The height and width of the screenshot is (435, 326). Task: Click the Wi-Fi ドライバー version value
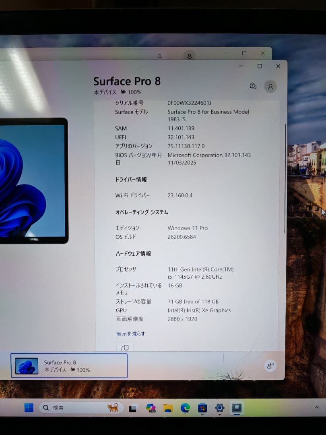point(180,195)
